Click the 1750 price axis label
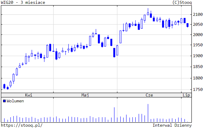204x129 pixels. point(198,89)
